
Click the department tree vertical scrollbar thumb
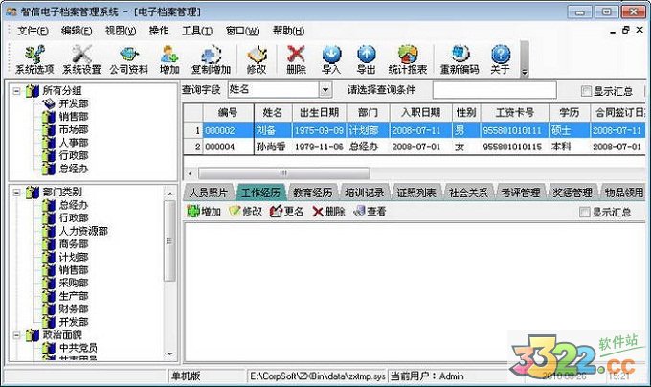tap(169, 240)
